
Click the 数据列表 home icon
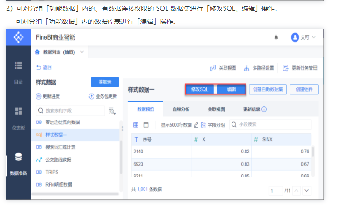click(x=37, y=52)
